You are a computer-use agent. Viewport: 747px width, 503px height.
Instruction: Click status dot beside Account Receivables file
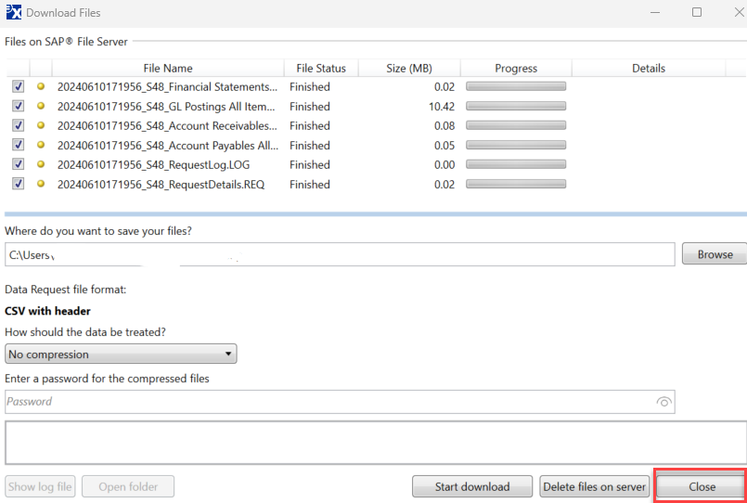(x=41, y=125)
